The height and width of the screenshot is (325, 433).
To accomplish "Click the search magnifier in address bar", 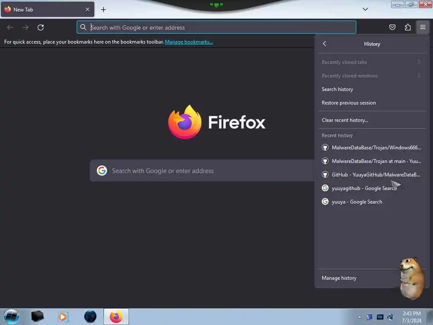I will [x=83, y=27].
